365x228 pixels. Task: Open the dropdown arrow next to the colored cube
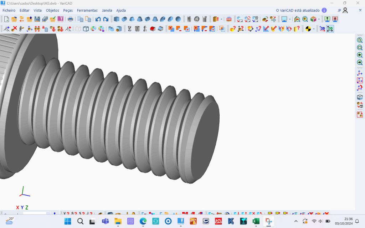point(319,19)
